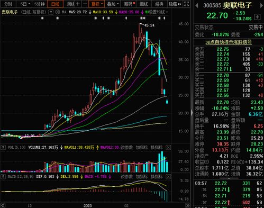Image resolution: width=264 pixels, height=208 pixels.
Task: Click the 卖一 price 22.71 in the order book
Action: 223,69
